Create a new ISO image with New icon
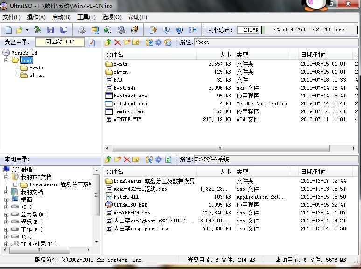Image resolution: width=361 pixels, height=269 pixels. [x=9, y=30]
